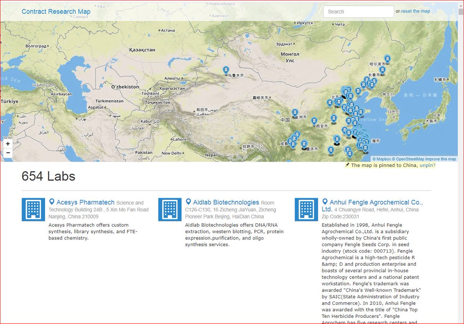This screenshot has width=464, height=324.
Task: Zoom in with the map plus button
Action: coord(8,144)
